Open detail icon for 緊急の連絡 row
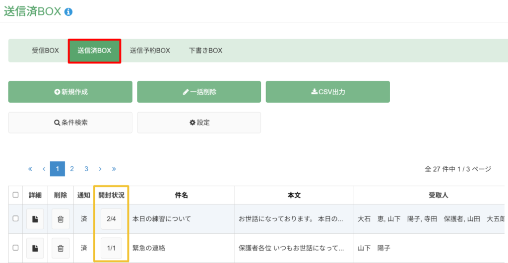Screen dimensions: 508x263 (x=35, y=248)
